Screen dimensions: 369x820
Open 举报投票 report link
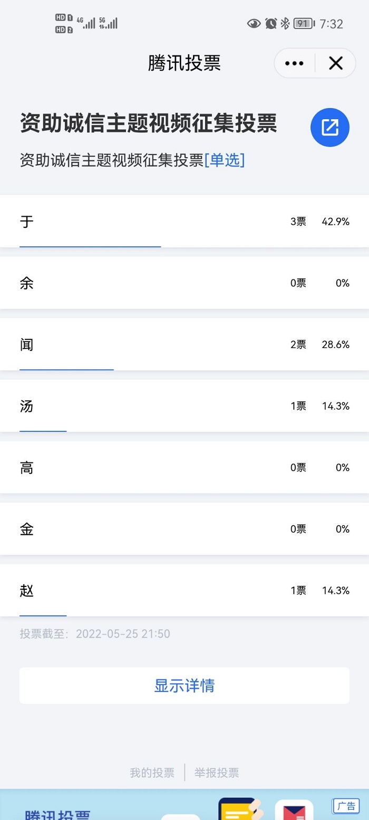pos(217,773)
